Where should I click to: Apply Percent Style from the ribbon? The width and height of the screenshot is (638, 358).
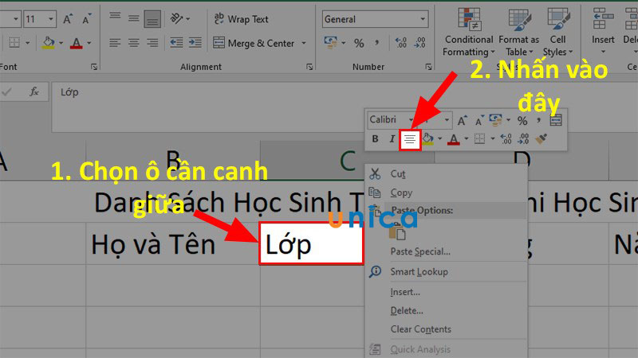[x=359, y=43]
